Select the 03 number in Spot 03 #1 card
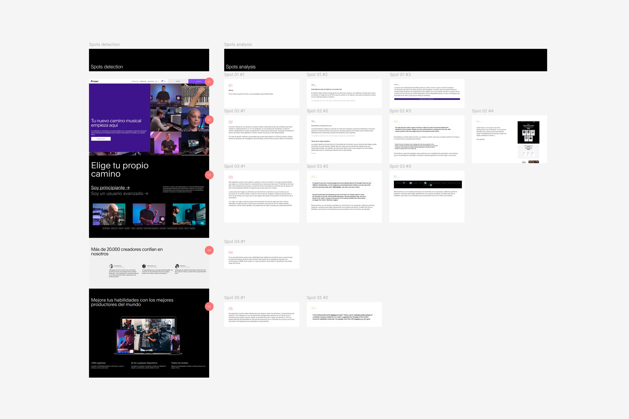Screen dimensions: 629x419 point(230,177)
